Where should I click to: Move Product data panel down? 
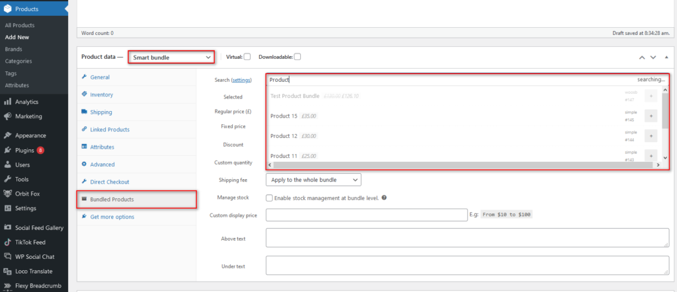pyautogui.click(x=653, y=57)
